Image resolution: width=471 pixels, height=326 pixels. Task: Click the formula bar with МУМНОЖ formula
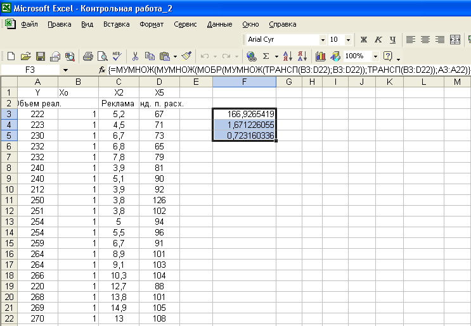289,70
